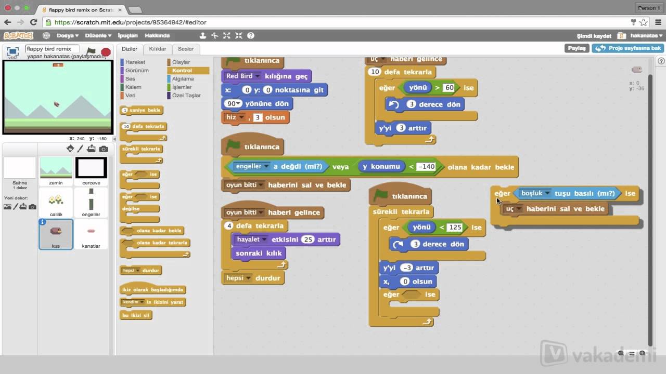Open Hakkında menu item
666x374 pixels.
[157, 36]
